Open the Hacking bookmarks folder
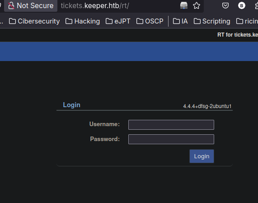 [x=83, y=21]
